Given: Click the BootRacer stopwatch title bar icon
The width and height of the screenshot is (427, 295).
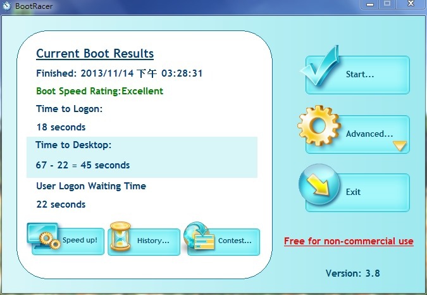Looking at the screenshot, I should [x=6, y=6].
